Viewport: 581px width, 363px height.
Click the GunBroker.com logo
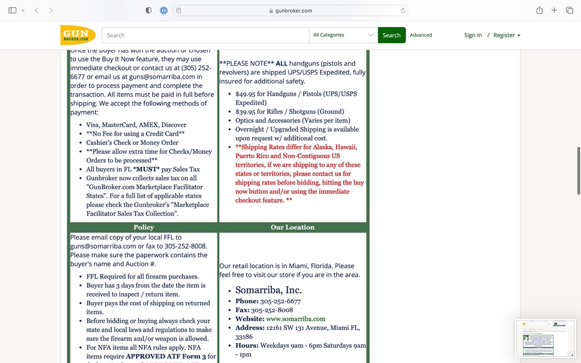pos(78,35)
